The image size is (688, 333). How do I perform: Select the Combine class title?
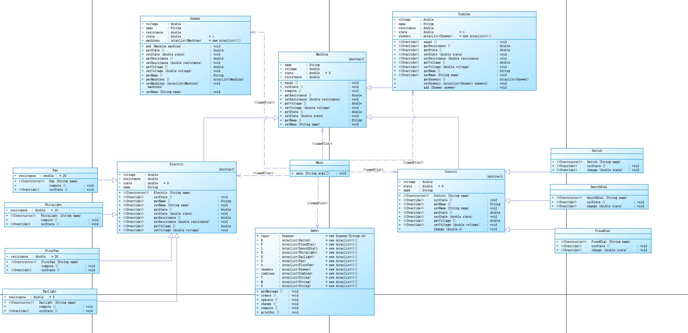(x=464, y=14)
